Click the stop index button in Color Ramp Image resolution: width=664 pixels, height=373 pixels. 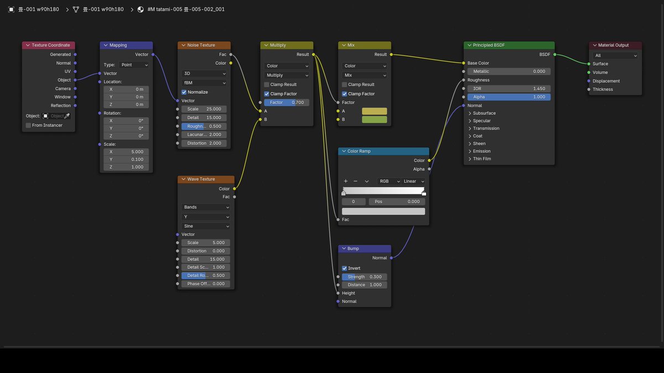(353, 201)
